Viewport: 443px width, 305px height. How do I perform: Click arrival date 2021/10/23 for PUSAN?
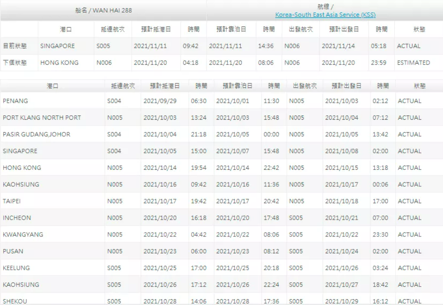point(160,251)
